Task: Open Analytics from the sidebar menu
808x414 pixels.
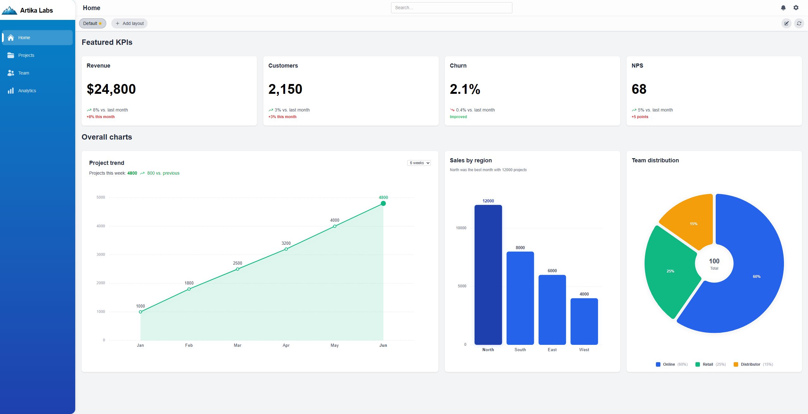Action: pos(27,91)
